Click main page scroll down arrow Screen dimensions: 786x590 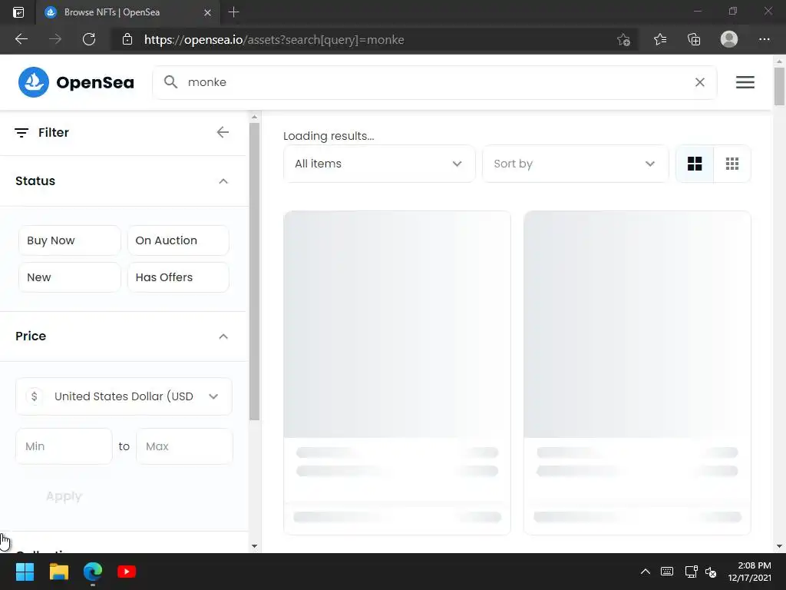779,546
